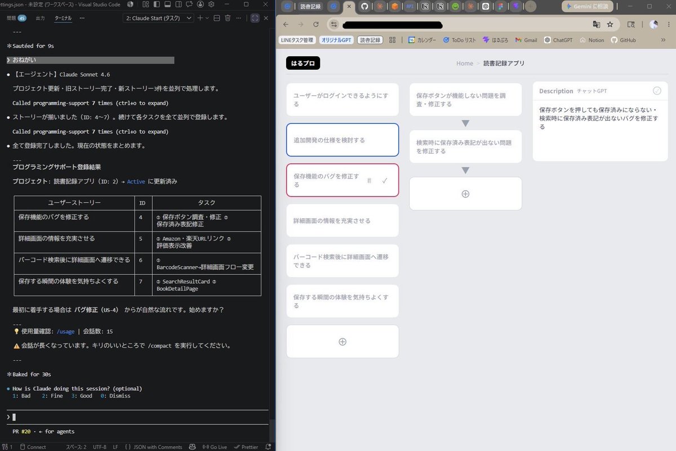Click the browser address bar
The width and height of the screenshot is (676, 451).
click(473, 24)
